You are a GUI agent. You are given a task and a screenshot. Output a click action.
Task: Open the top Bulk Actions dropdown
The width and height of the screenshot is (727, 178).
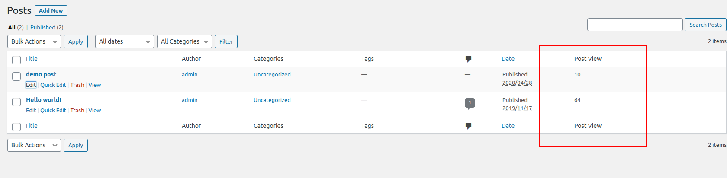[x=34, y=41]
